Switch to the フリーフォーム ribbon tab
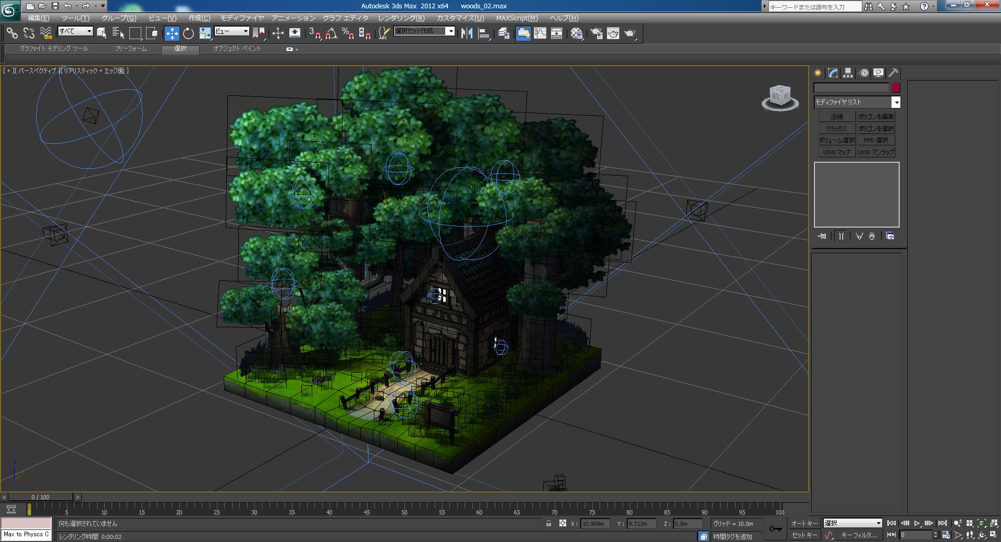Image resolution: width=1001 pixels, height=542 pixels. coord(130,48)
